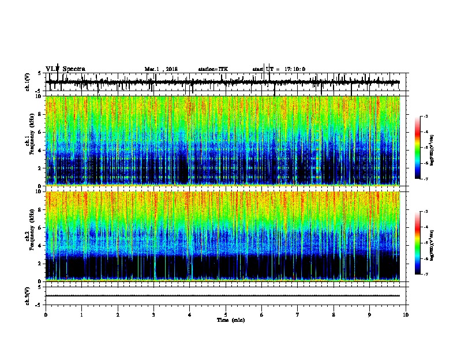Click the ch.1 voltage waveform trace

223,82
